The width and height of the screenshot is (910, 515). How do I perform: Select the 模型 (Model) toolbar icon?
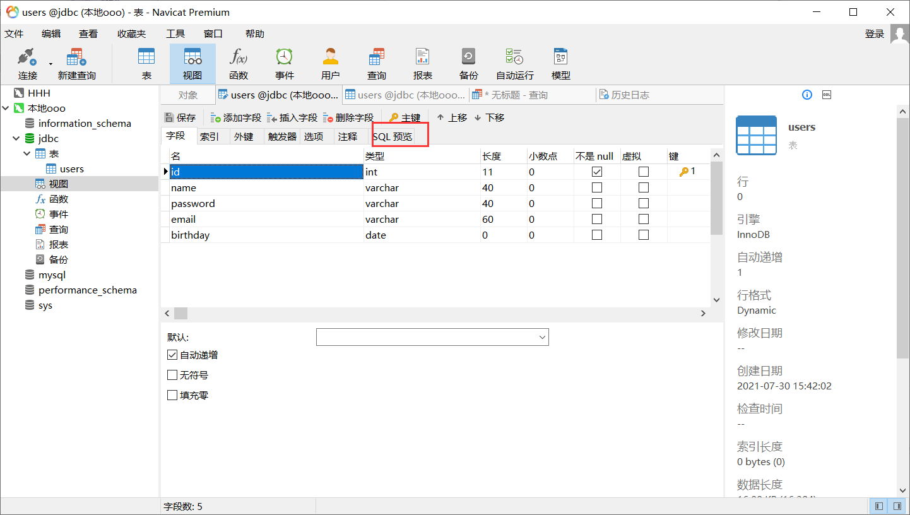[560, 63]
